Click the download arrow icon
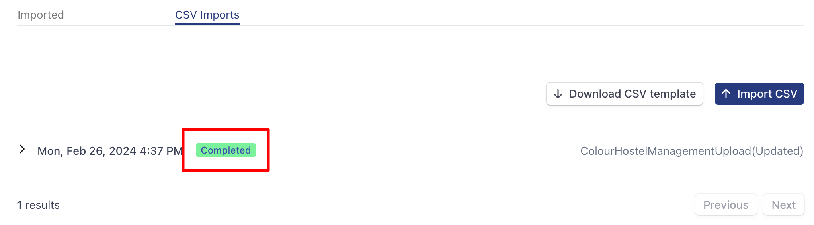This screenshot has height=225, width=814. 558,94
